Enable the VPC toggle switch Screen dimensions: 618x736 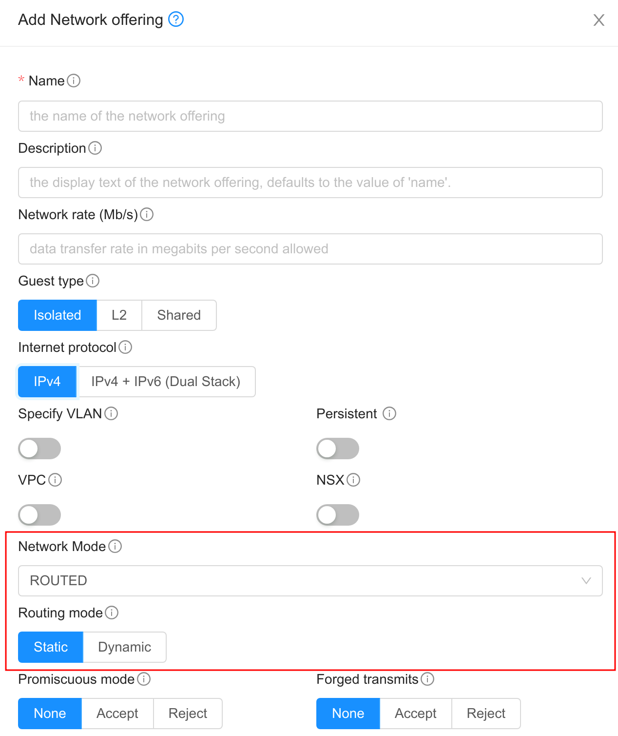(39, 514)
